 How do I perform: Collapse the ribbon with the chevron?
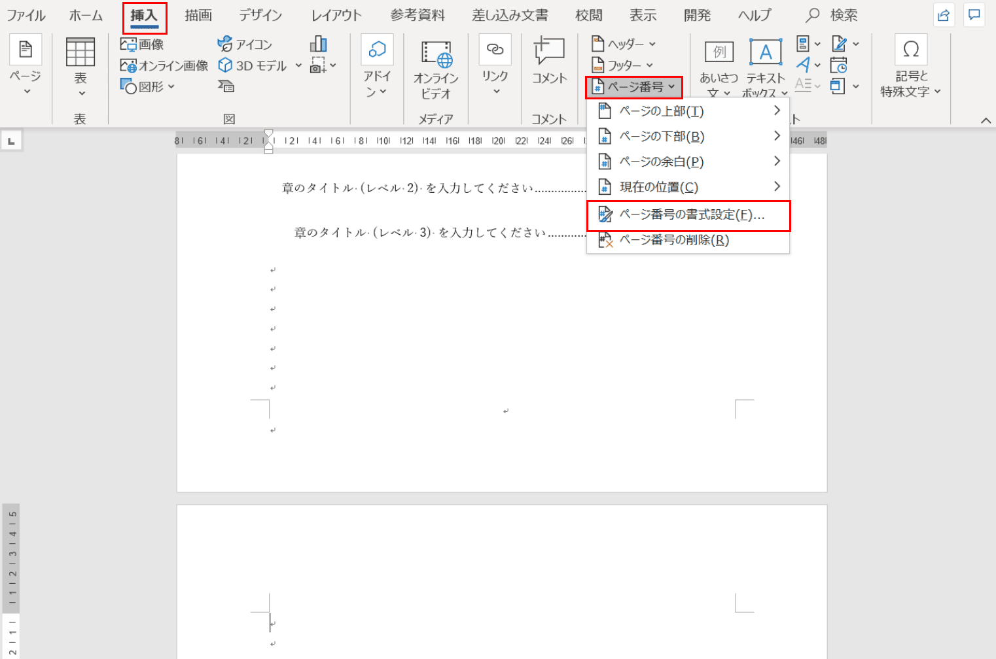tap(986, 120)
